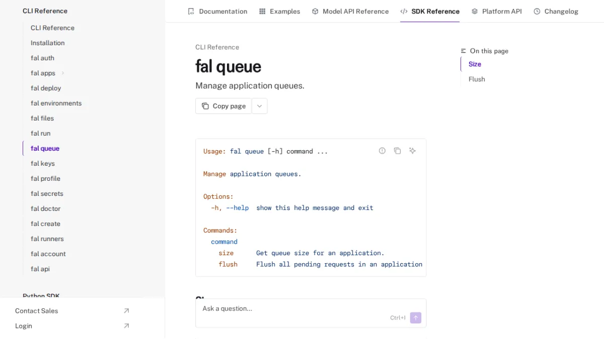Navigate to fal deploy page
Viewport: 604px width, 339px height.
46,88
